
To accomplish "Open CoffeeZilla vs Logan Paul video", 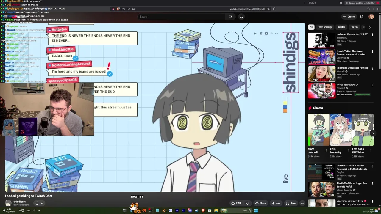I will pyautogui.click(x=321, y=189).
